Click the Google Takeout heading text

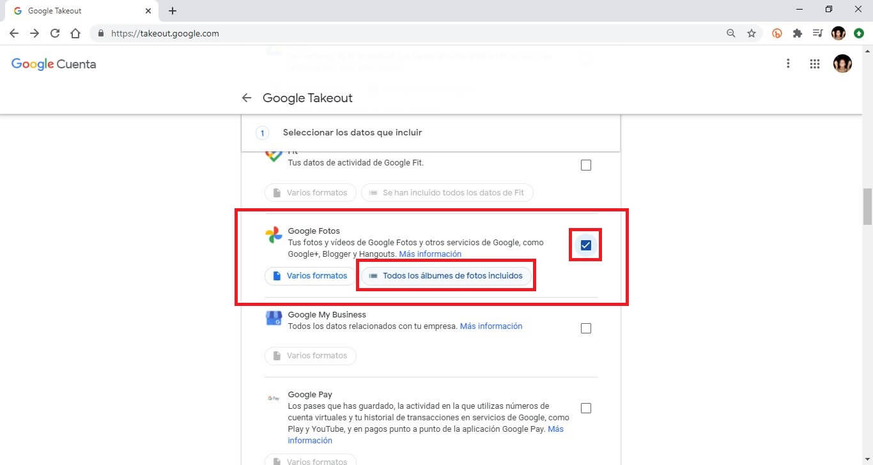tap(307, 98)
